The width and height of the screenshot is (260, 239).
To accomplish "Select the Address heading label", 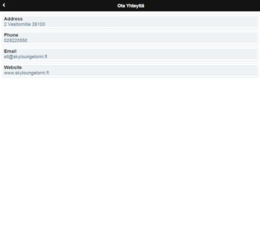I will [13, 19].
